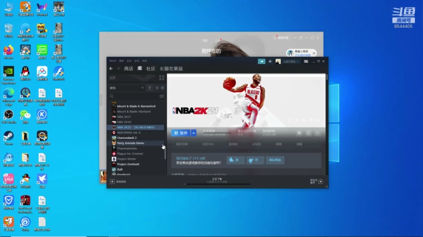
Task: Open the community hub link under NBA 2K21
Action: coord(208,144)
